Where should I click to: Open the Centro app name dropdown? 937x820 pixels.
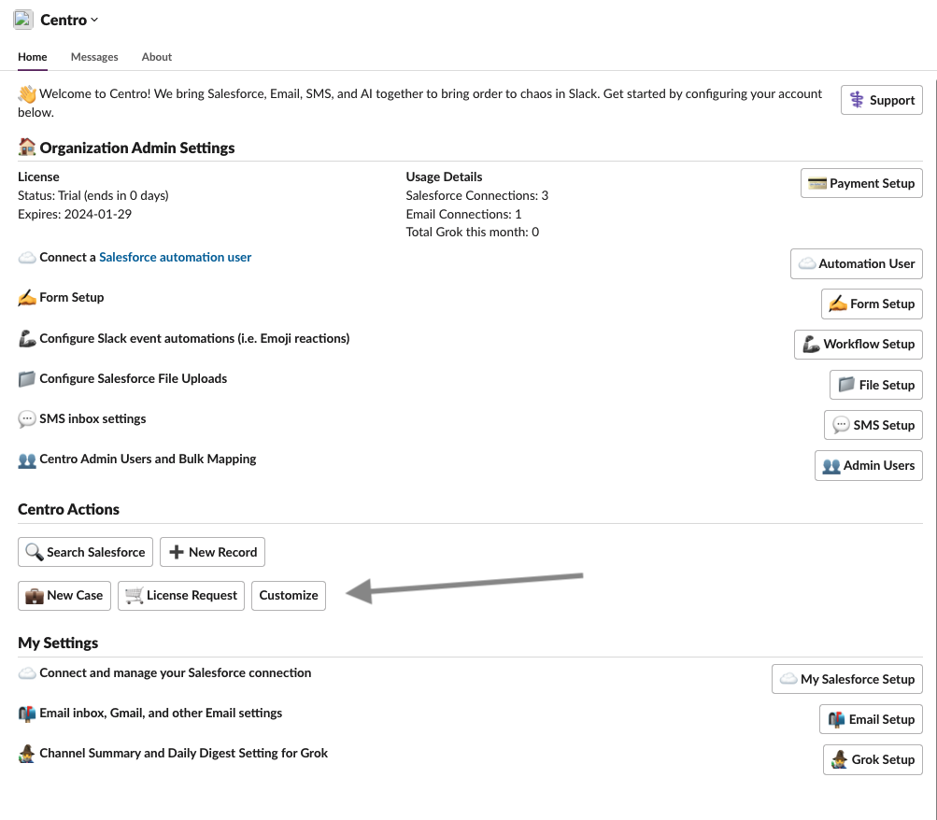pos(69,20)
